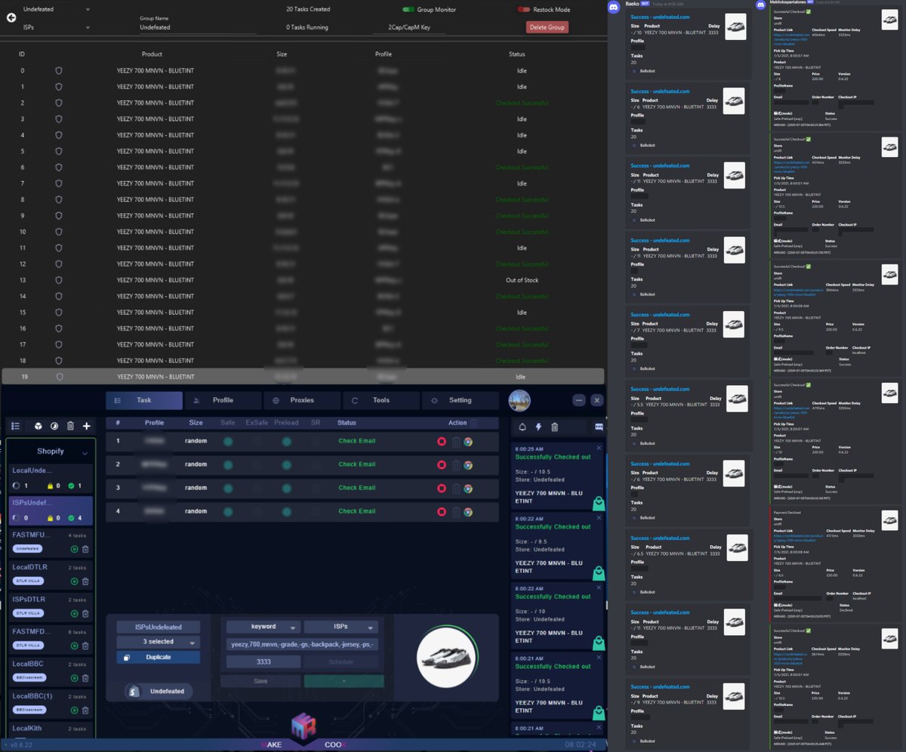Screen dimensions: 906x752
Task: Open task 4 in Chrome via browser icon
Action: [468, 512]
